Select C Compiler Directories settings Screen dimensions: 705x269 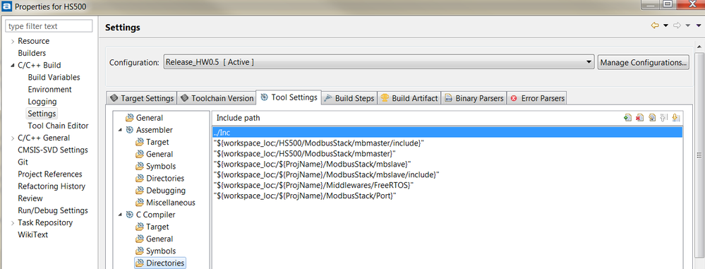[x=159, y=263]
